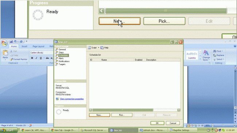Click the Paste clipboard icon in Word

pyautogui.click(x=5, y=53)
